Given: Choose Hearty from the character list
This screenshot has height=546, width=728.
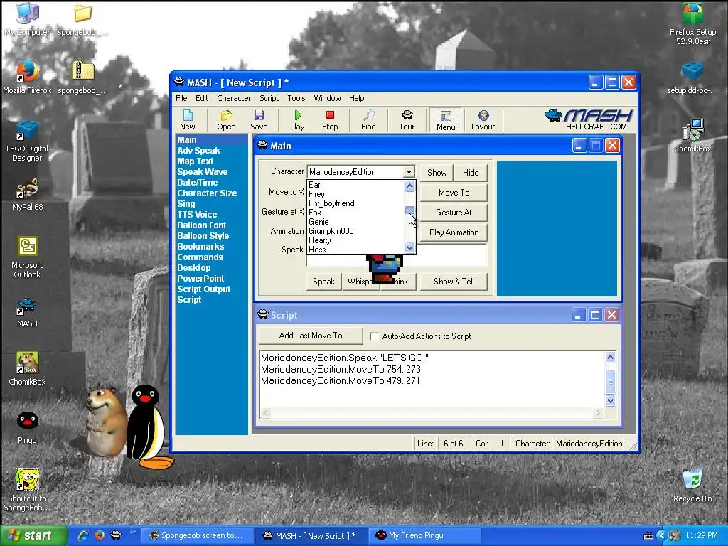Looking at the screenshot, I should (x=355, y=240).
